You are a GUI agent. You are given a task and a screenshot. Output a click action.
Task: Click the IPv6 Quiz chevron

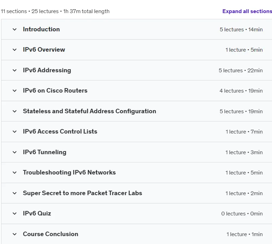(15, 214)
